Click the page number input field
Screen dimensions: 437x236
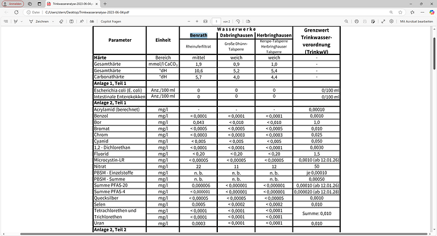[x=216, y=22]
